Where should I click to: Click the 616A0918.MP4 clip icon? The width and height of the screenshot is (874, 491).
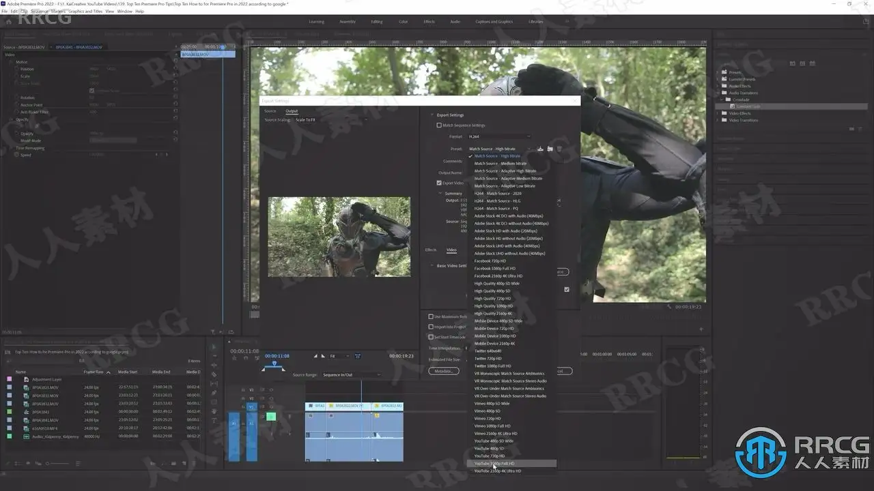26,428
